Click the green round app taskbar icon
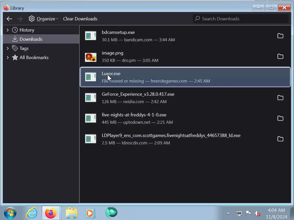Image resolution: width=294 pixels, height=220 pixels. click(111, 213)
